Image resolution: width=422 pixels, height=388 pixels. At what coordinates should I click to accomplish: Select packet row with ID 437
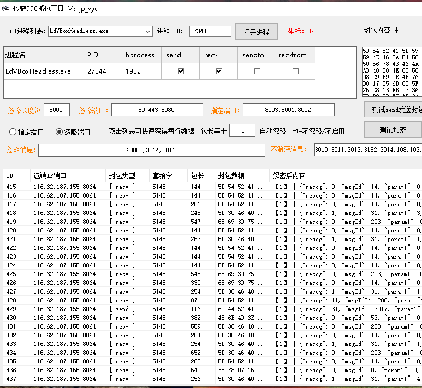[x=212, y=379]
